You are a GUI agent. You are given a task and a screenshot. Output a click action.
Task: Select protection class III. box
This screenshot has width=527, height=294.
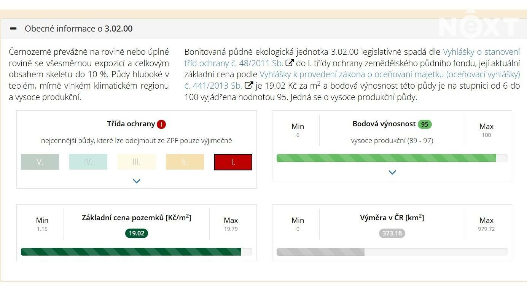click(x=137, y=162)
